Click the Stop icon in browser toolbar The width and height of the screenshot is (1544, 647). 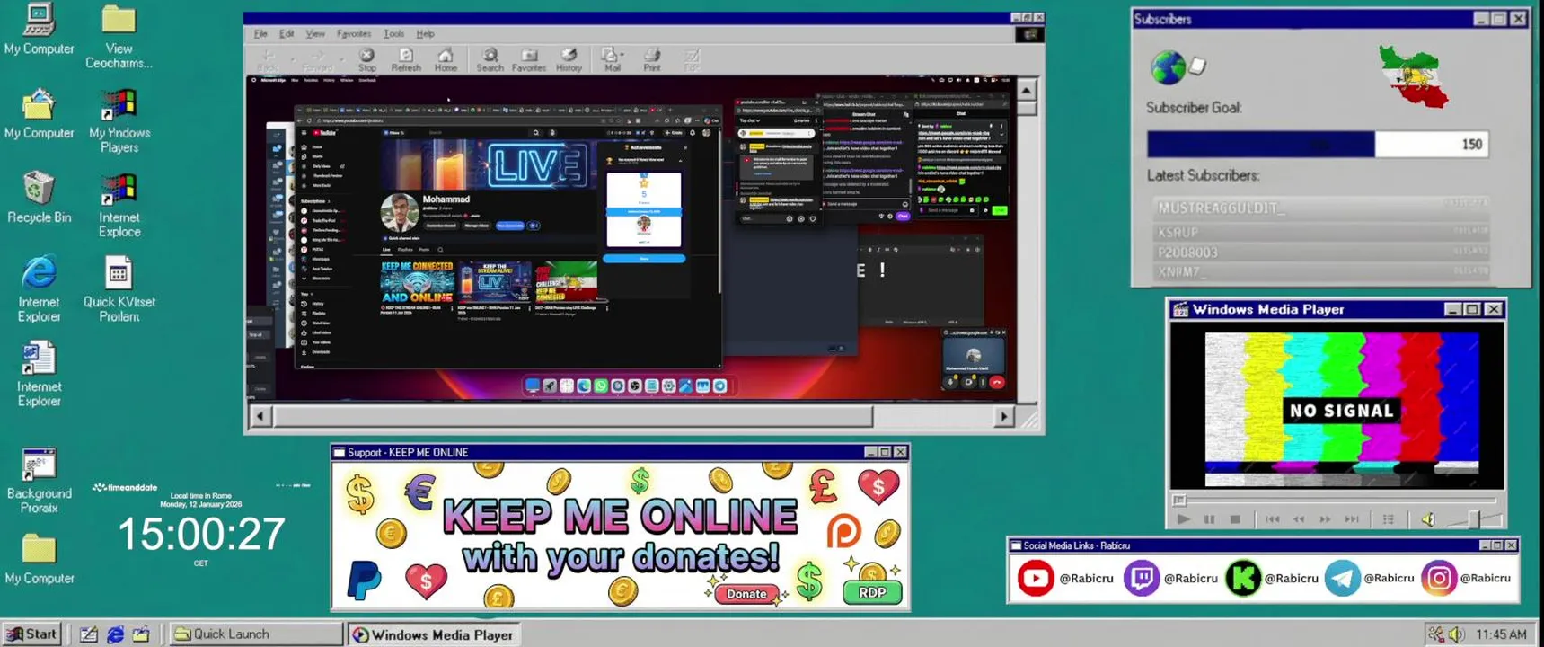pos(366,59)
